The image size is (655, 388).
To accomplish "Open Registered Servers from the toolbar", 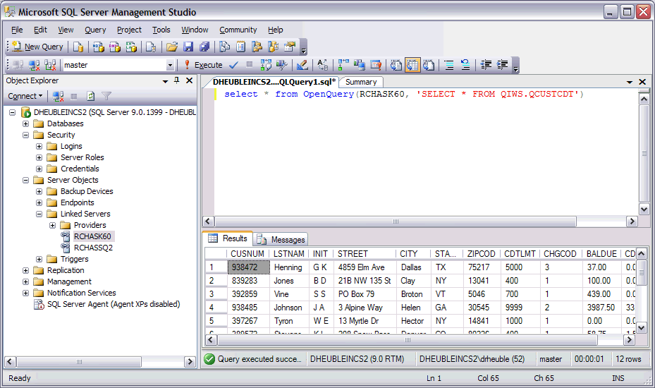I will click(x=225, y=47).
